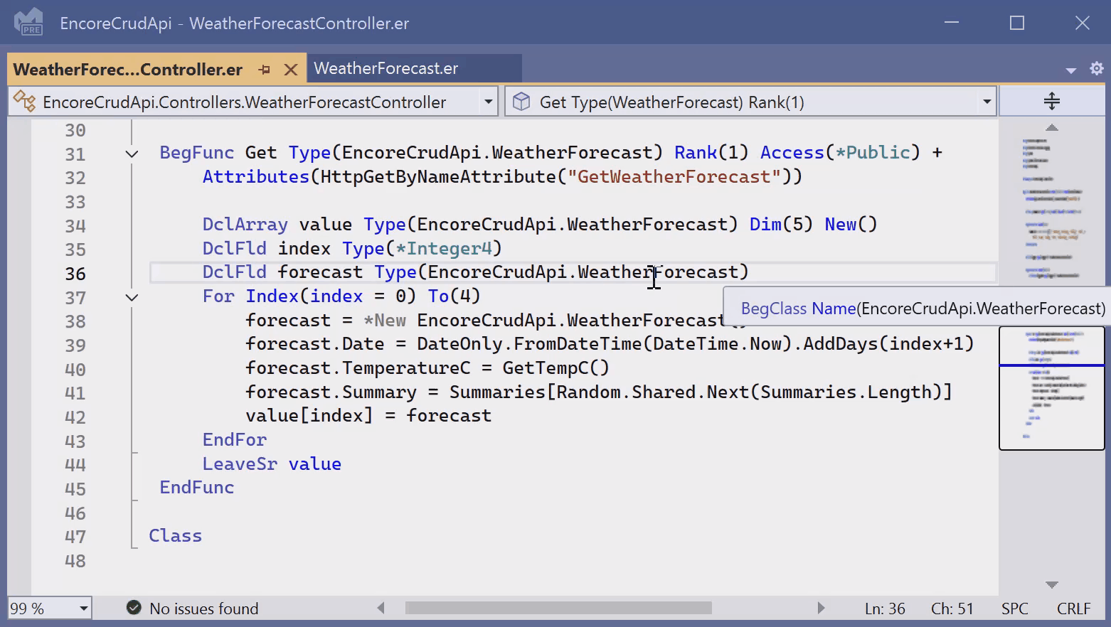The height and width of the screenshot is (627, 1111).
Task: Click the split editor window button
Action: click(x=1052, y=101)
